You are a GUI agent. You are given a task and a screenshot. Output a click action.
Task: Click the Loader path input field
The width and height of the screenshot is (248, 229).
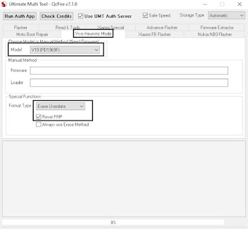(129, 82)
